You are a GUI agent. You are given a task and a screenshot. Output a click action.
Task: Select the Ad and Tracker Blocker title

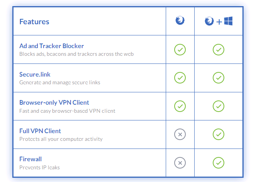click(52, 46)
